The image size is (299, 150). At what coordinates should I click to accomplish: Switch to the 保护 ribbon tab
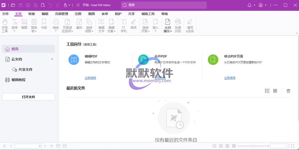(x=118, y=14)
